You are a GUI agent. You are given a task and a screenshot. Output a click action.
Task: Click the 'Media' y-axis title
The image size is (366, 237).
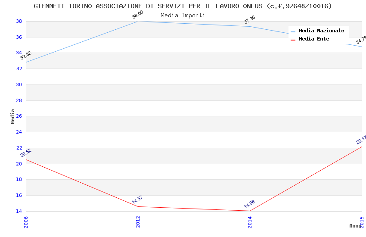click(x=12, y=116)
